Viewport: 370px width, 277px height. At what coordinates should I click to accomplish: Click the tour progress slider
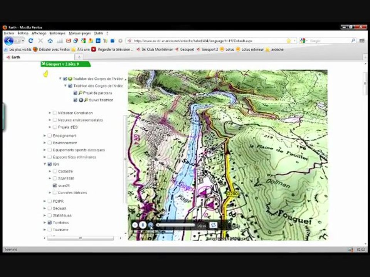pyautogui.click(x=176, y=225)
